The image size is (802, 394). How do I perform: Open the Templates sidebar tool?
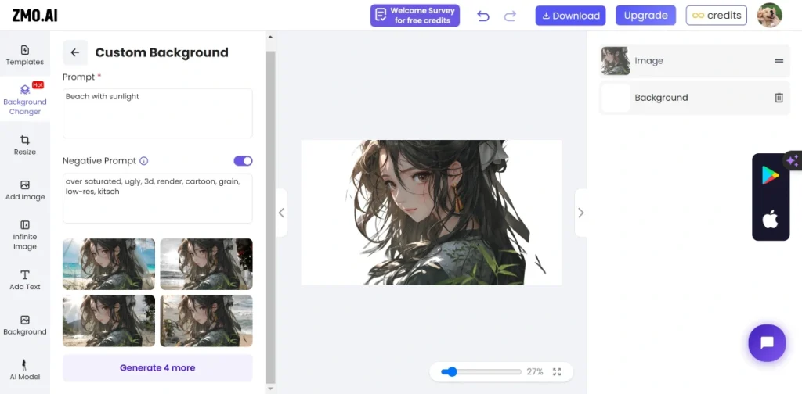24,56
